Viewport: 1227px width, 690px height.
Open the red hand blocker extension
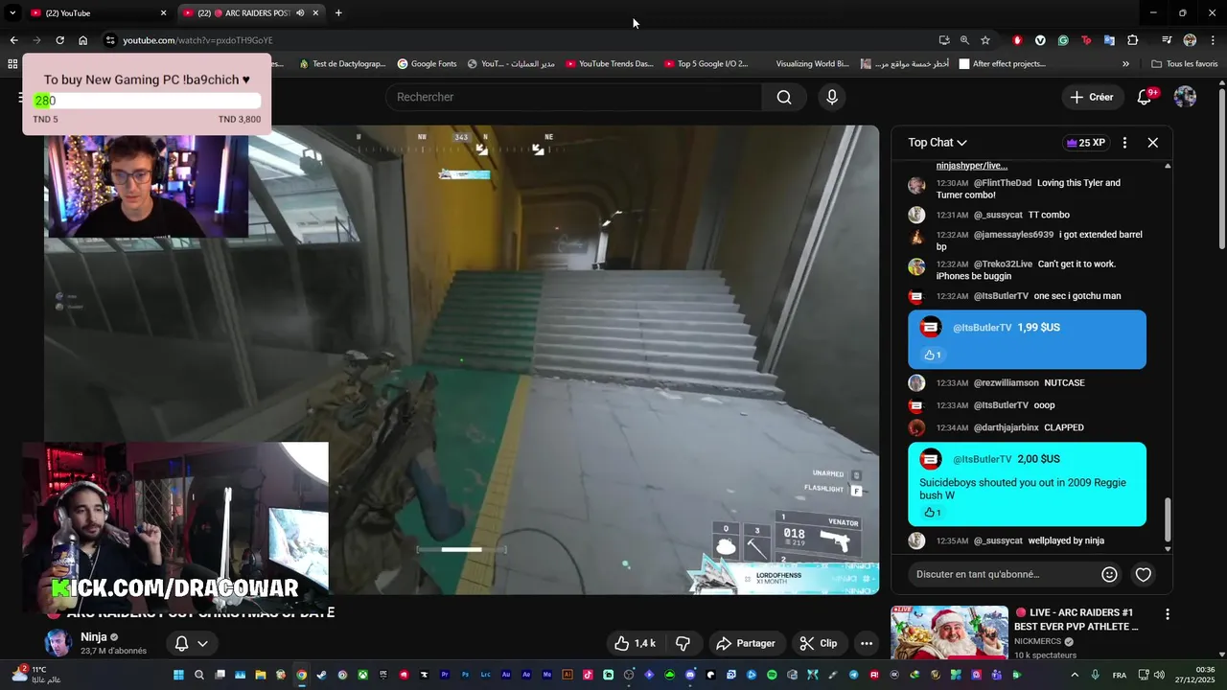[1017, 40]
